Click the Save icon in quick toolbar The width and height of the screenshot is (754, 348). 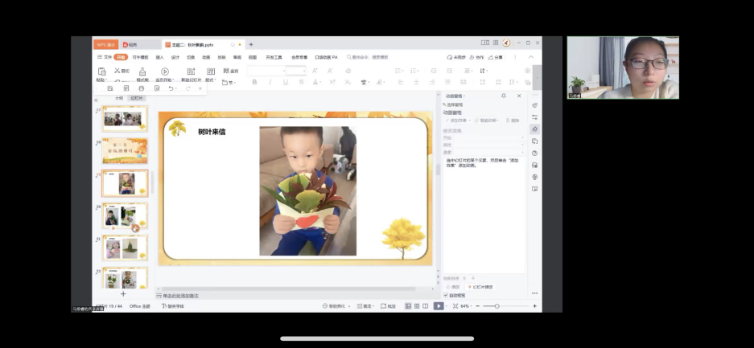(x=110, y=88)
